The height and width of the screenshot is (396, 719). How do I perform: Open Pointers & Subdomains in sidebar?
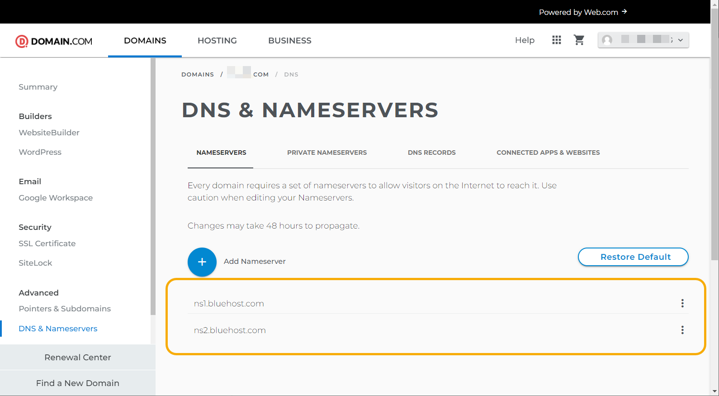pos(65,309)
